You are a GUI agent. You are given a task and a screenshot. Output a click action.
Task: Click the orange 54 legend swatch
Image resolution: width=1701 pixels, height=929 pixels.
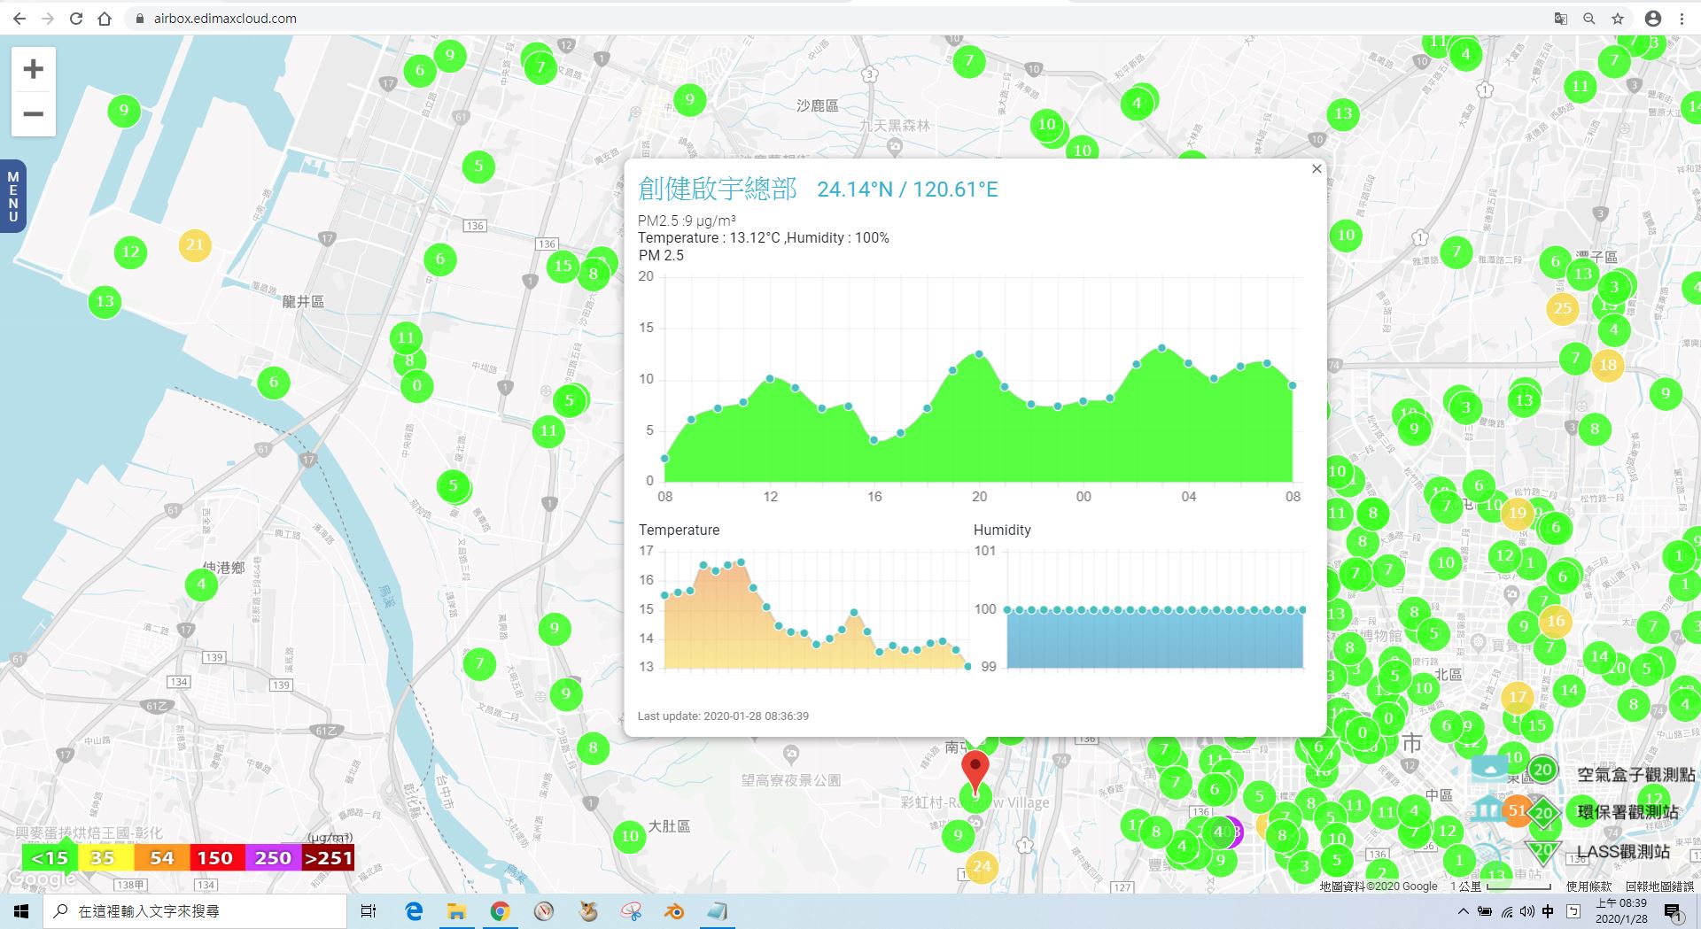(161, 858)
